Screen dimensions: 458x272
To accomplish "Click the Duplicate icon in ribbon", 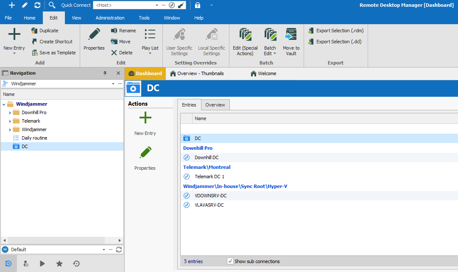I will pos(35,31).
